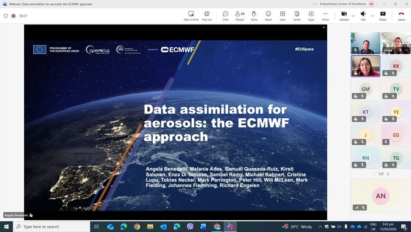411x232 pixels.
Task: Raise your hand in the meeting
Action: (254, 16)
